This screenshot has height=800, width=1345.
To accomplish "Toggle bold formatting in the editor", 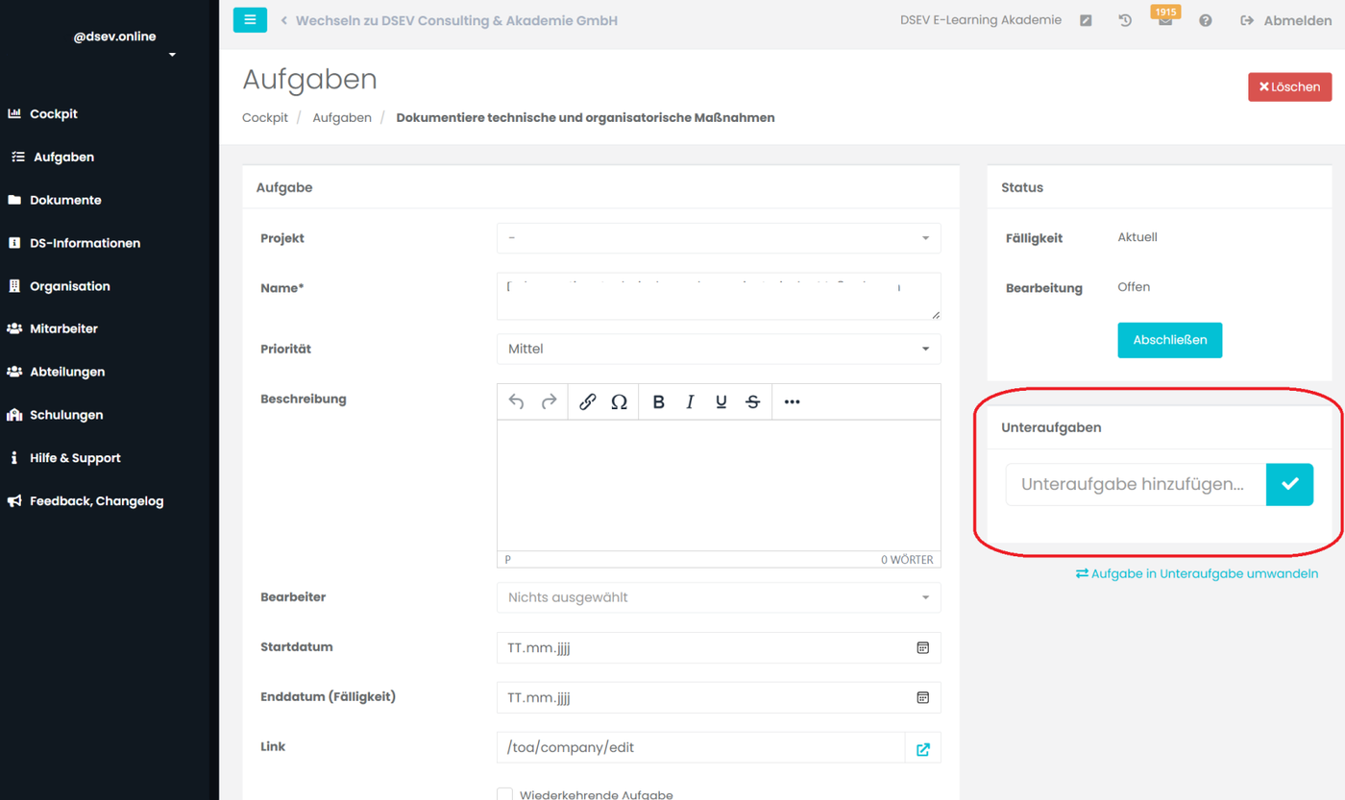I will [658, 401].
